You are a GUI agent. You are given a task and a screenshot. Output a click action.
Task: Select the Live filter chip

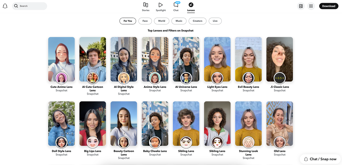(x=215, y=21)
